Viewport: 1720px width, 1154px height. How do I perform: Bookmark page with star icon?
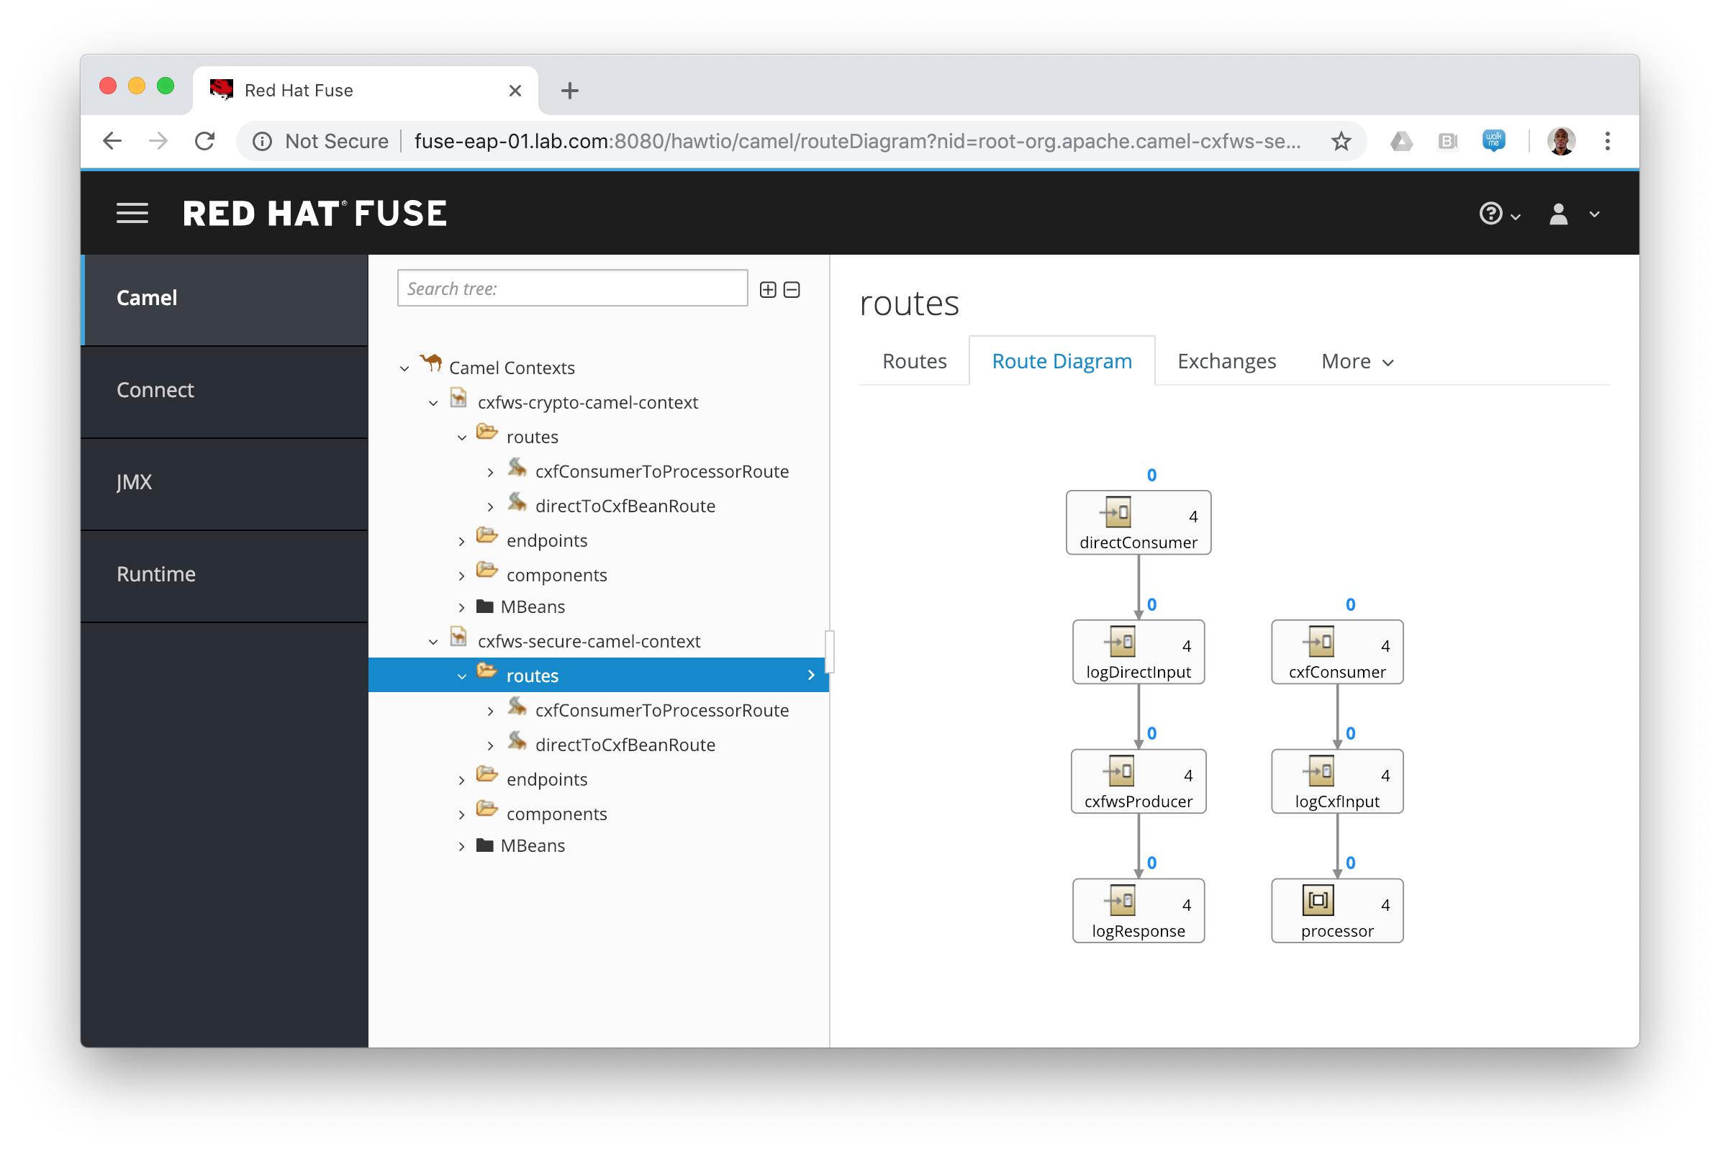point(1341,141)
